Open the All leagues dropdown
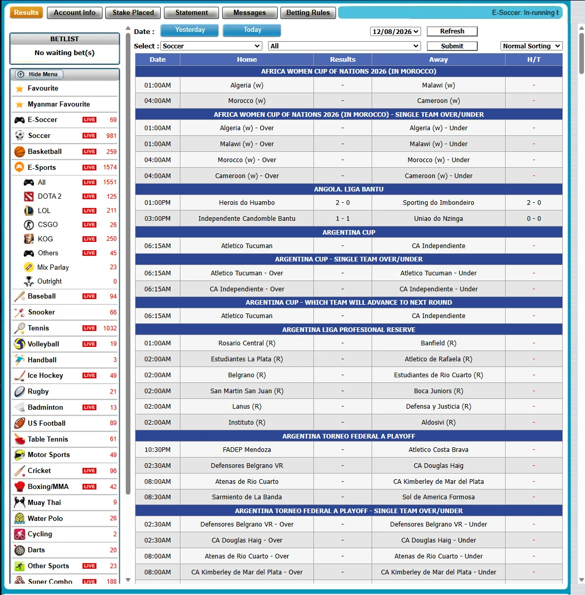 pyautogui.click(x=344, y=46)
